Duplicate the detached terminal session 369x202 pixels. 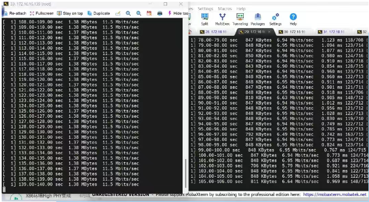click(99, 13)
